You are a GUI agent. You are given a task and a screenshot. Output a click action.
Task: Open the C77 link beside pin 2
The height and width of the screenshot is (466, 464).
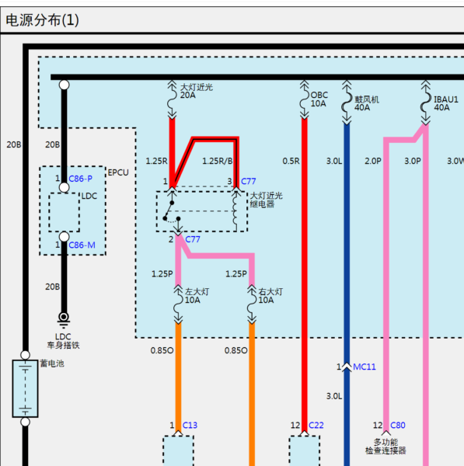click(x=193, y=239)
